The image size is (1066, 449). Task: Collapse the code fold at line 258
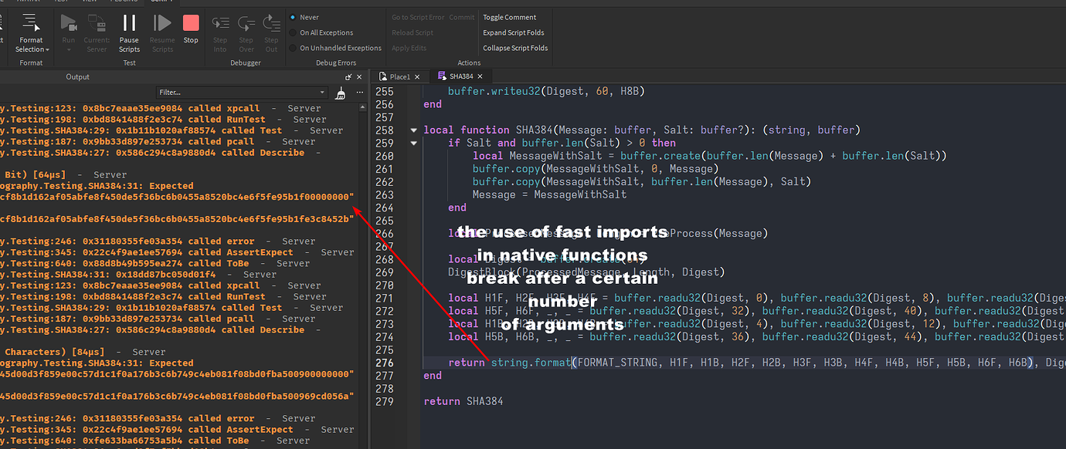[414, 130]
